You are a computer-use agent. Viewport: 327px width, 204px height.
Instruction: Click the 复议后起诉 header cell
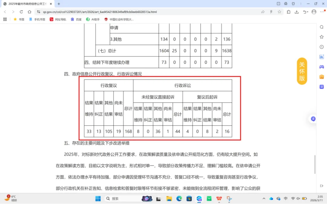click(x=207, y=97)
